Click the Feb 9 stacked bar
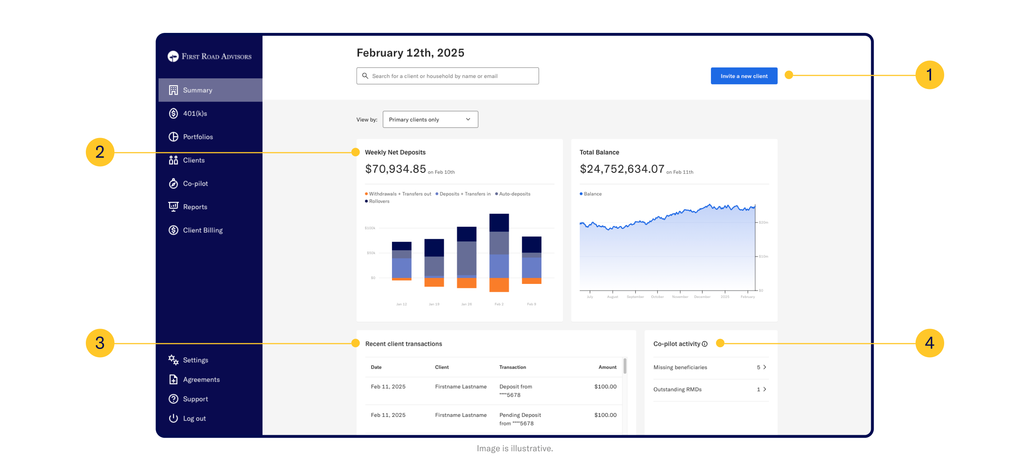Viewport: 1030px width, 472px height. 531,260
